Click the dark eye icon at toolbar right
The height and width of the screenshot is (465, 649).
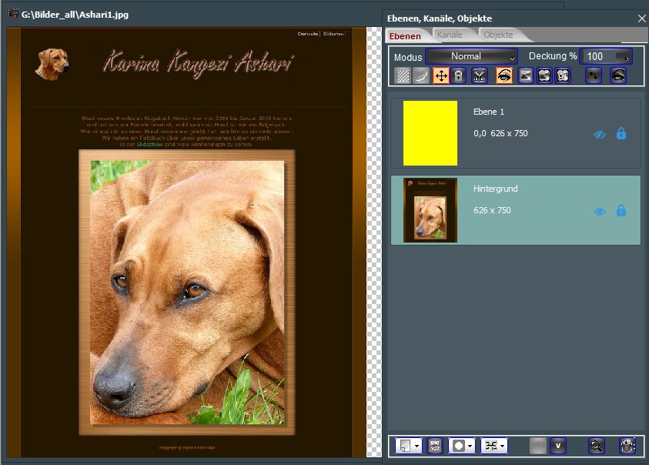tap(617, 75)
